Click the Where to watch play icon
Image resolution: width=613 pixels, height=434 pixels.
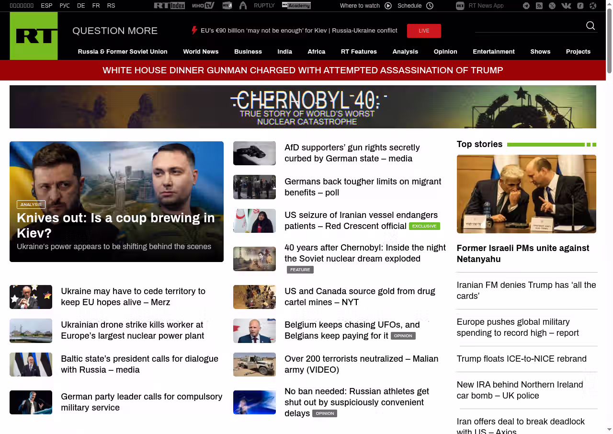388,6
